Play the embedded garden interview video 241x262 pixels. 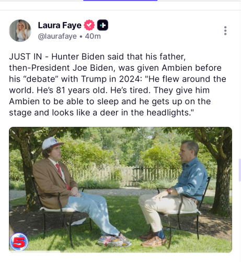(x=120, y=190)
